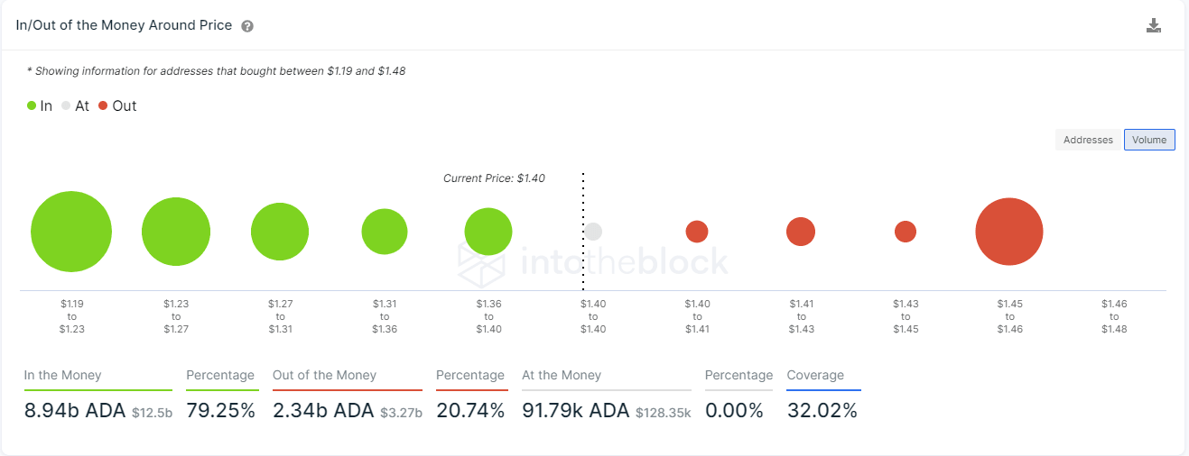Click the $1.36 to $1.40 green bubble
This screenshot has width=1189, height=456.
488,232
